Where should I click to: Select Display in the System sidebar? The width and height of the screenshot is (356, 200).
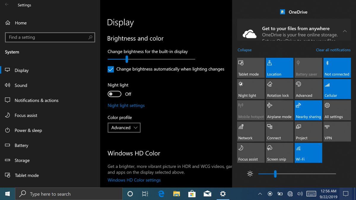(50, 71)
